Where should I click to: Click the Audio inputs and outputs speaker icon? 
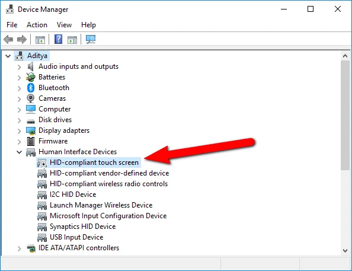click(31, 66)
